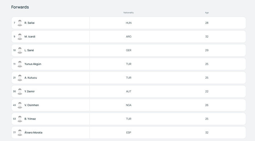Click B. Yılmaz's player avatar icon
Screen dimensions: 255x141
click(x=20, y=119)
